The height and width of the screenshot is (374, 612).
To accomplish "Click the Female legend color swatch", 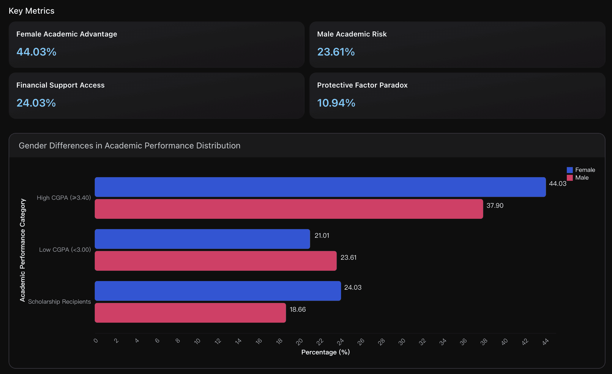I will click(570, 170).
